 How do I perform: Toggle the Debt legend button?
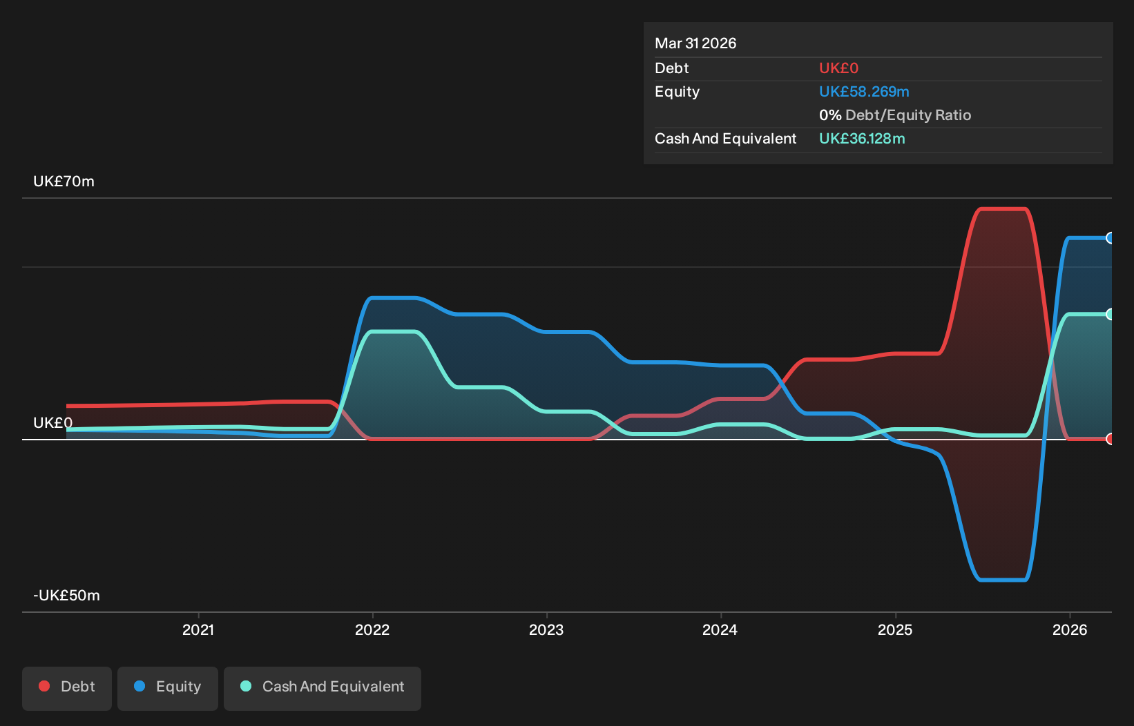click(x=67, y=688)
